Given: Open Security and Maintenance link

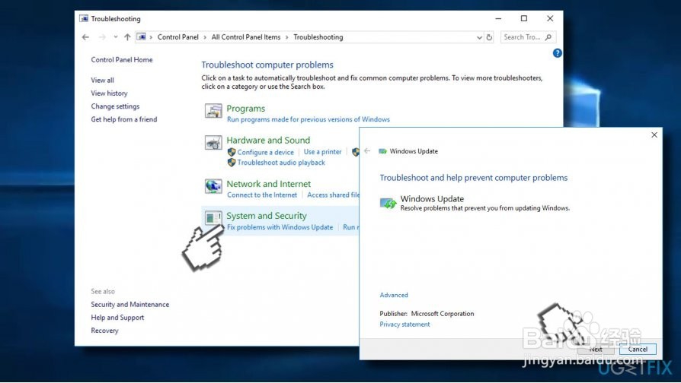Looking at the screenshot, I should [x=129, y=305].
